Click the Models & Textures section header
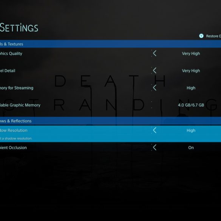 [110, 44]
